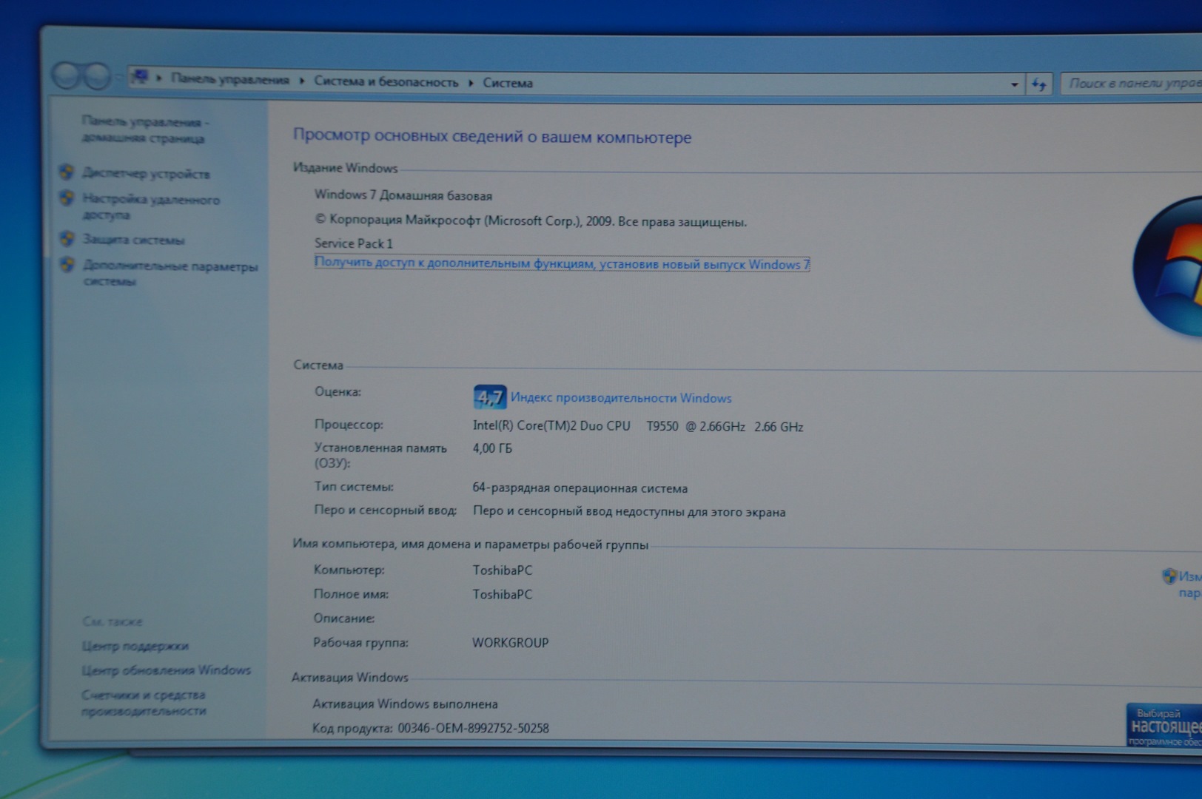
Task: Click product code 00346-OEM-8992752-50258
Action: [474, 728]
